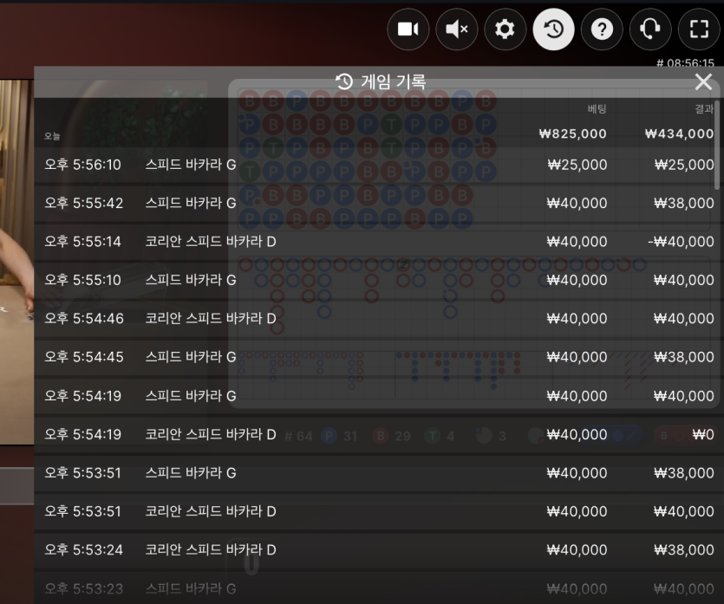The width and height of the screenshot is (724, 604).
Task: Open live support headset icon
Action: tap(650, 29)
